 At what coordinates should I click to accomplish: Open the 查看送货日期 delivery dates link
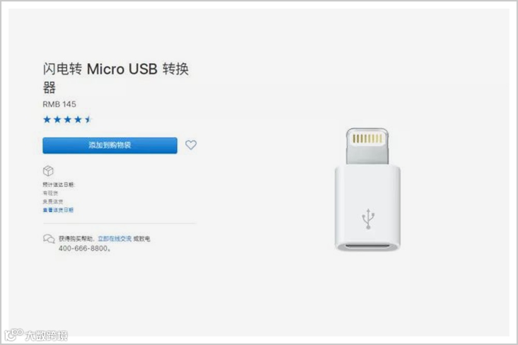(x=58, y=210)
